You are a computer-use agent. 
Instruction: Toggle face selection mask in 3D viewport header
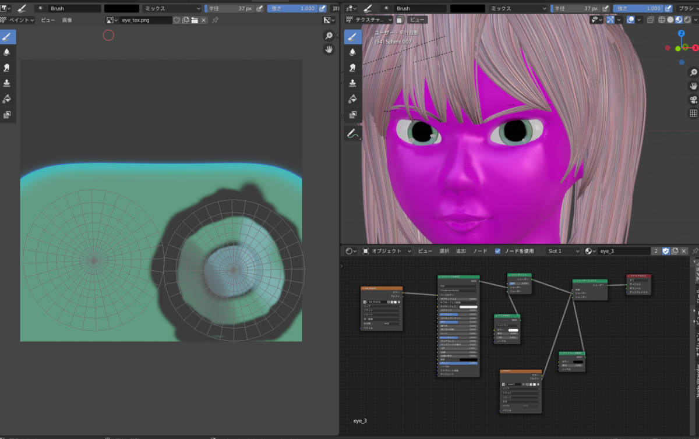click(x=400, y=20)
